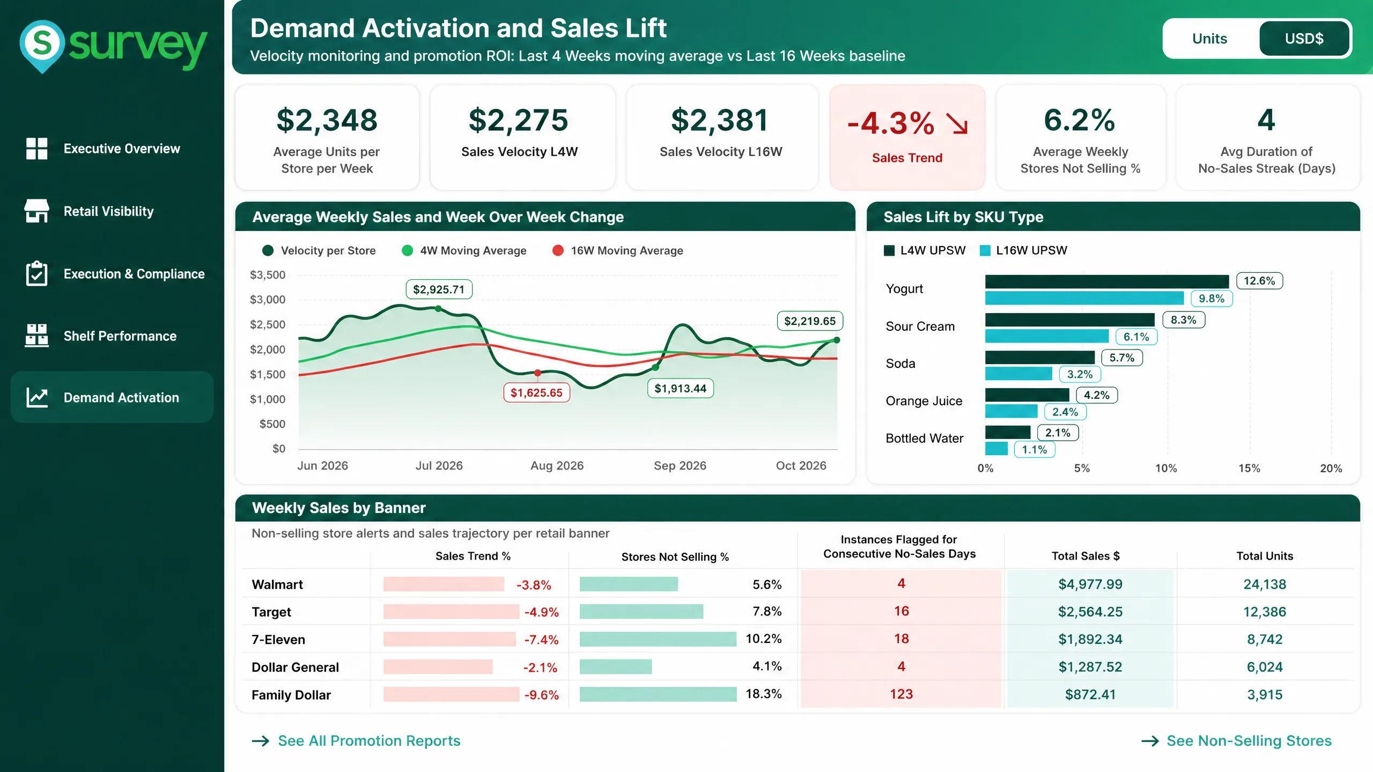Toggle 16W Moving Average legend series
The image size is (1373, 772).
(618, 250)
